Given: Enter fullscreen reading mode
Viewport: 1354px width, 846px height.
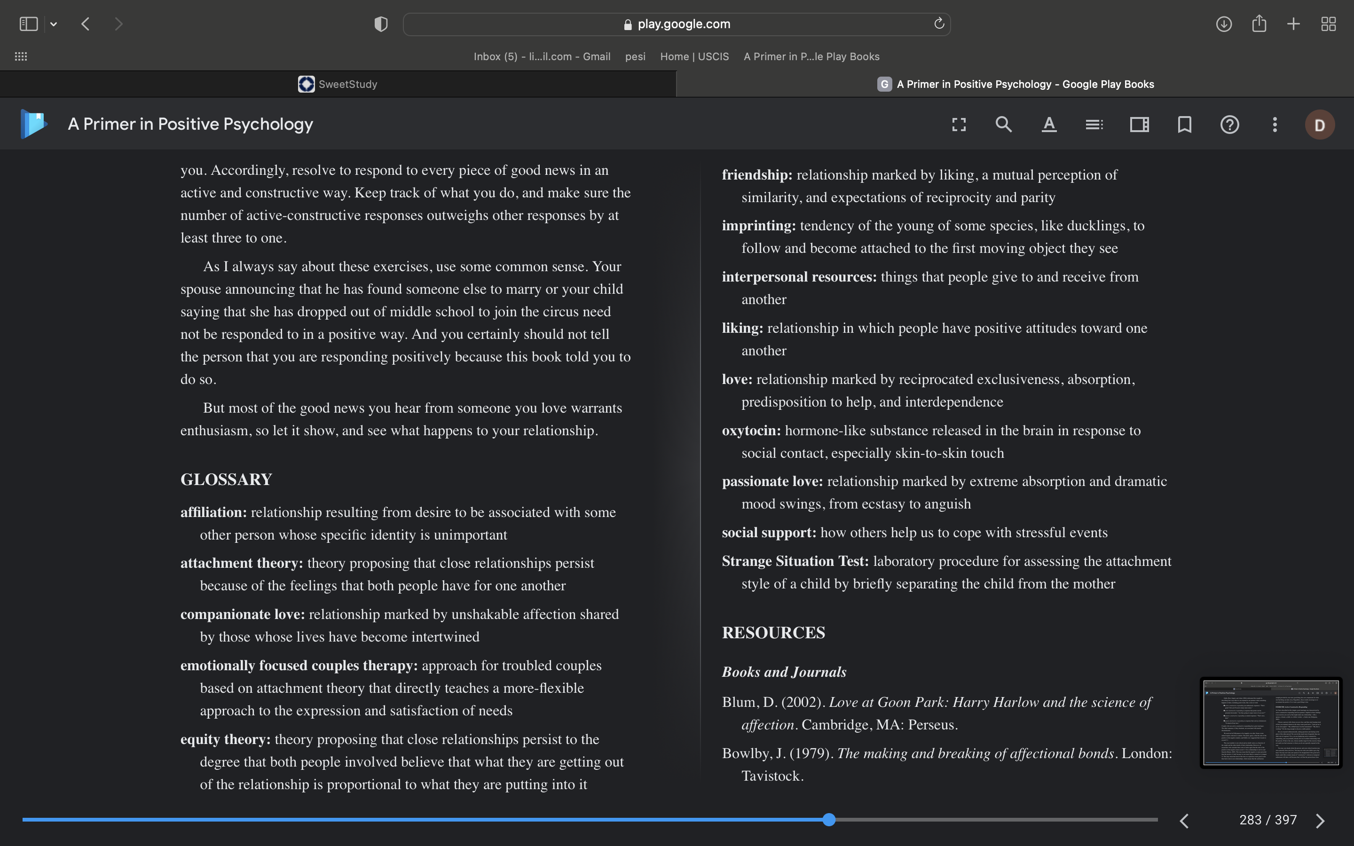Looking at the screenshot, I should pos(959,124).
